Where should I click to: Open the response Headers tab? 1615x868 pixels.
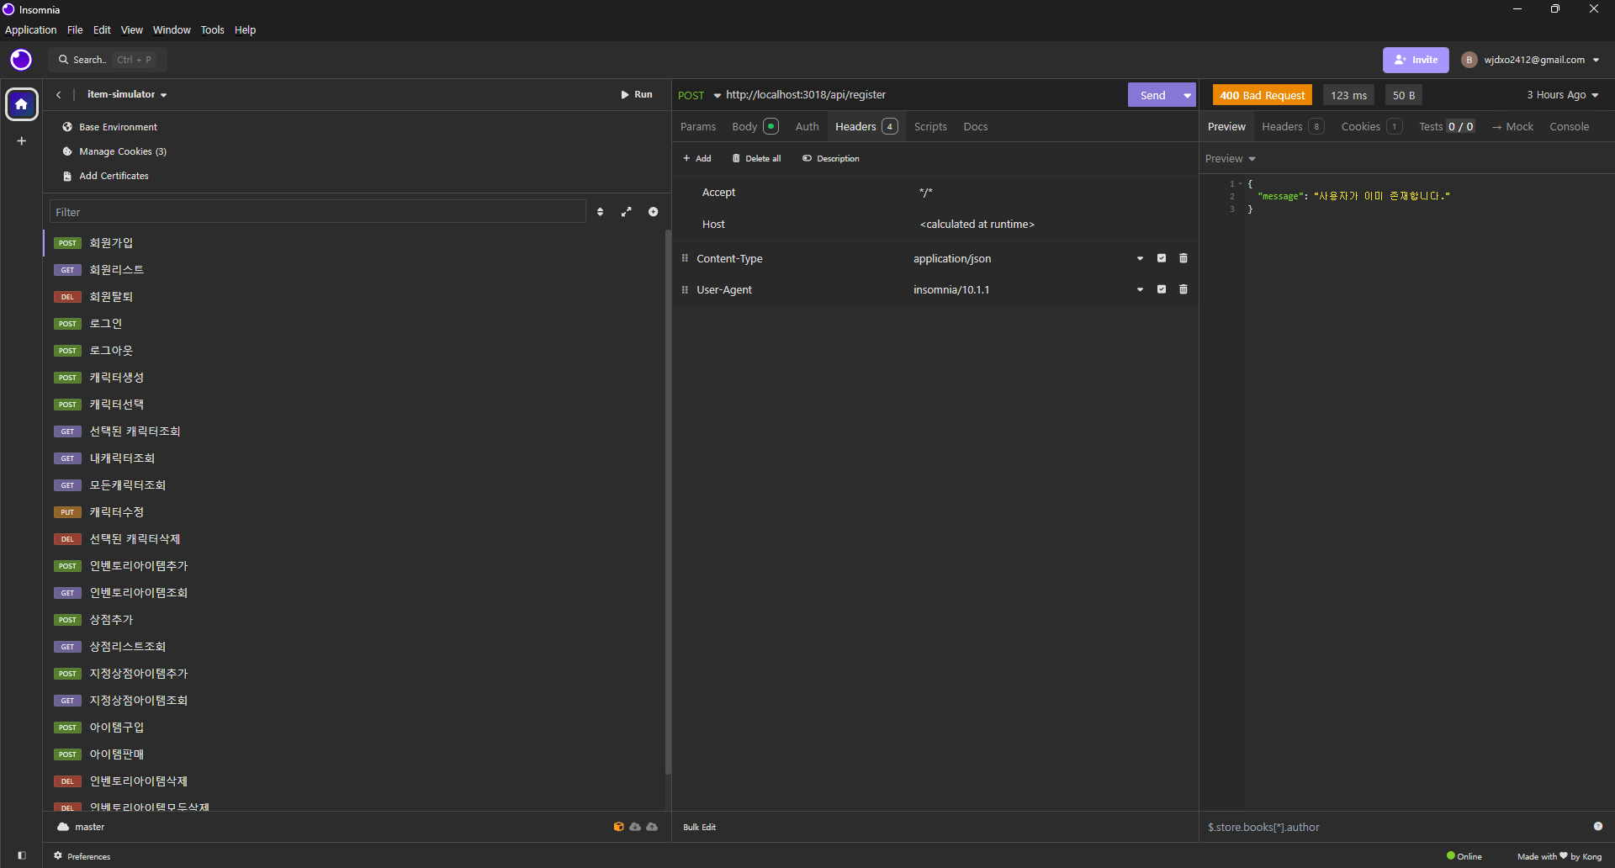1293,126
